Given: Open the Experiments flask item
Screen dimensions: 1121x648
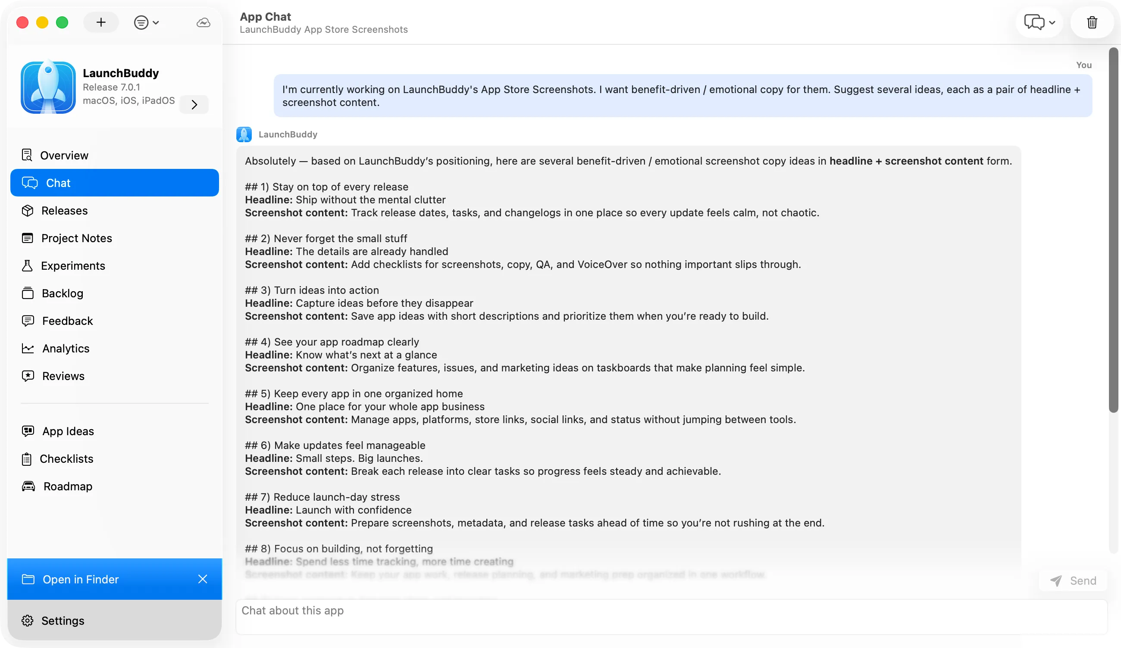Looking at the screenshot, I should pyautogui.click(x=114, y=265).
